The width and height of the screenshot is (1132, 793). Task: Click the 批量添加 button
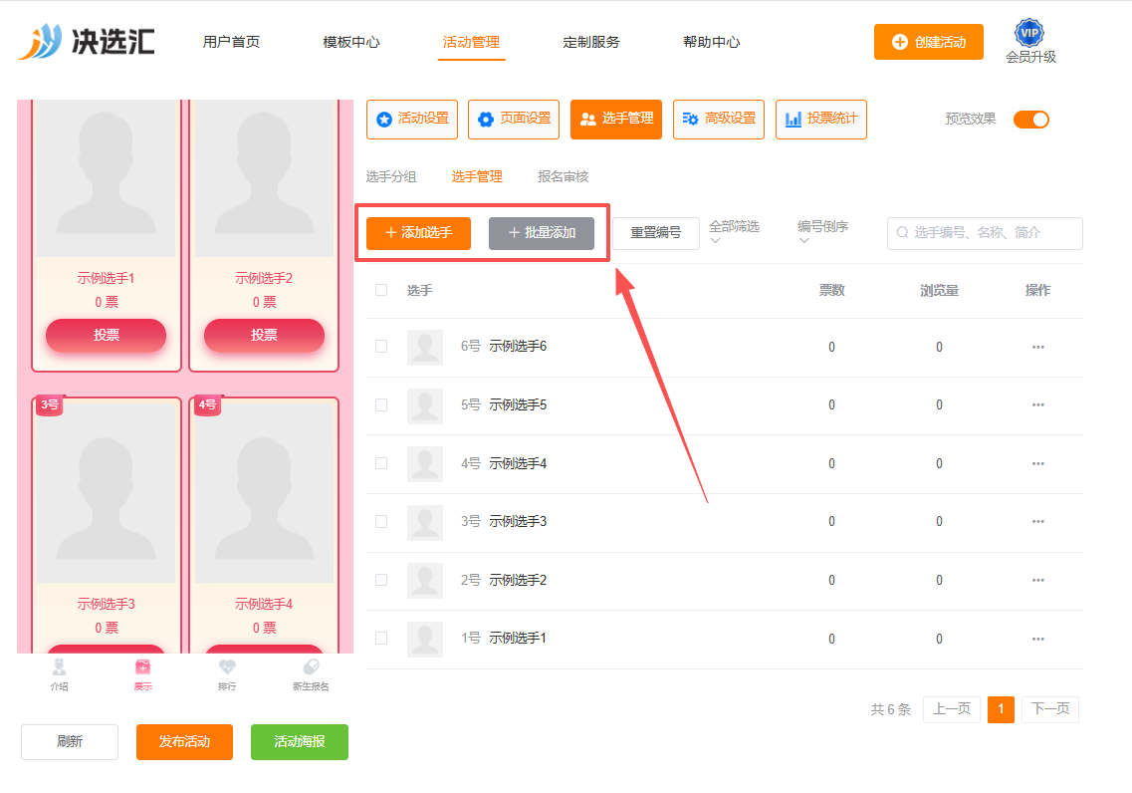coord(542,232)
